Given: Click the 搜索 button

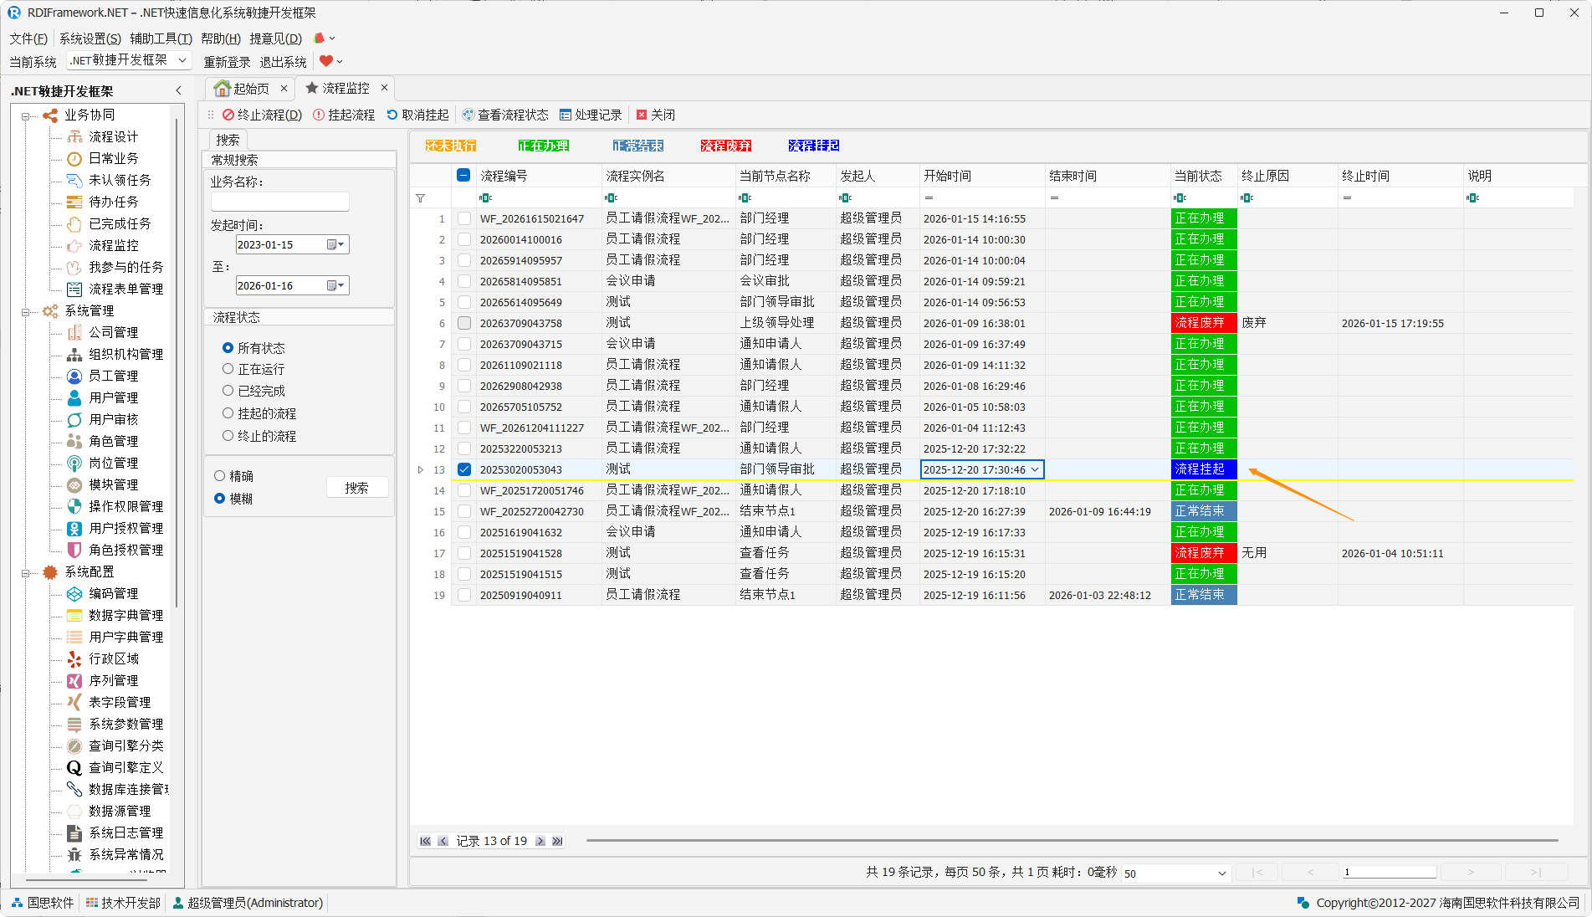Looking at the screenshot, I should 356,488.
